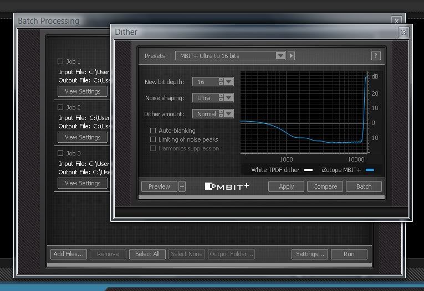
Task: Click the Batch button in Dither
Action: (x=364, y=186)
